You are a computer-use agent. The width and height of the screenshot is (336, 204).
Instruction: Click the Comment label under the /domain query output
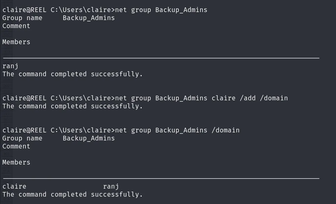click(x=16, y=146)
